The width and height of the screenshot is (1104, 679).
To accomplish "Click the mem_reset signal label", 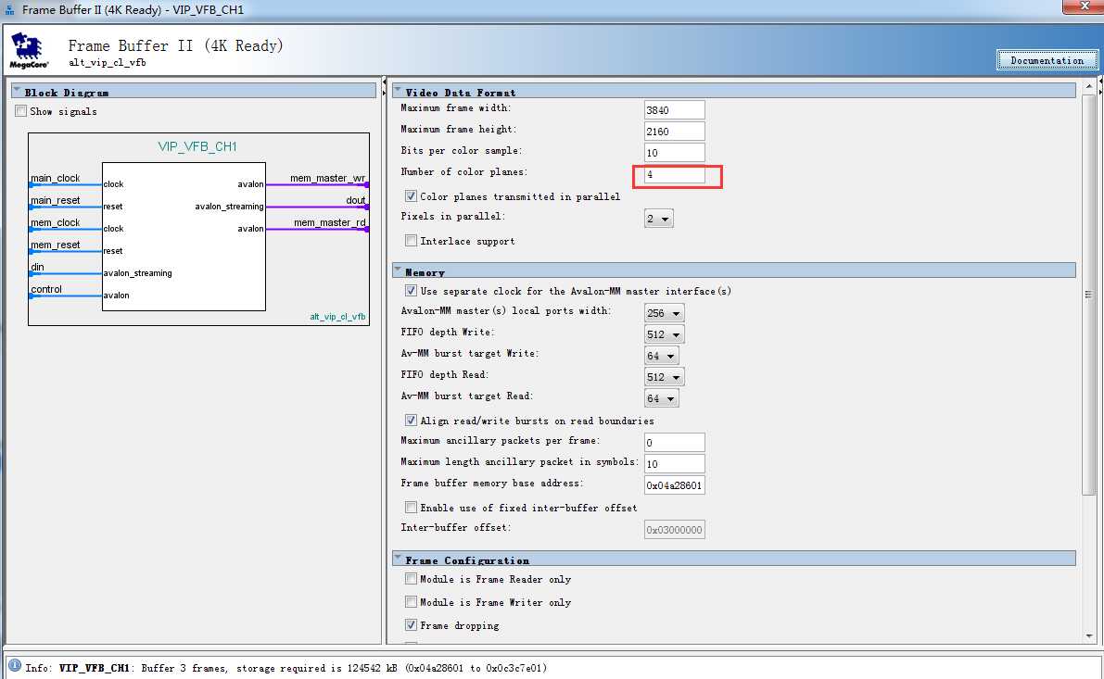I will (x=55, y=245).
